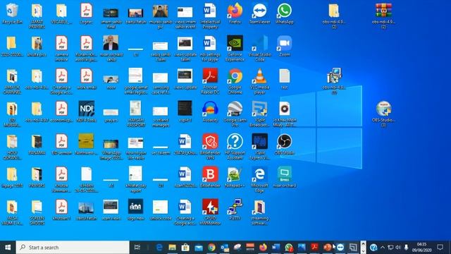Select the WhatsApp desktop shortcut
451x254 pixels.
click(x=285, y=13)
